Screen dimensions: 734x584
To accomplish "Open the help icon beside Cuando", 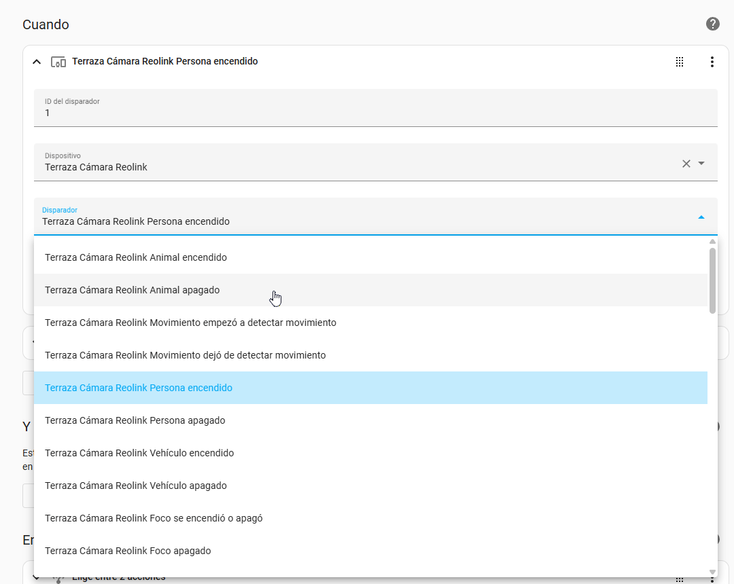I will [x=712, y=24].
